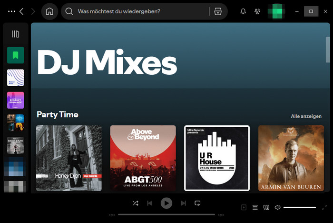Open the Armin van Buuren mix

(291, 158)
